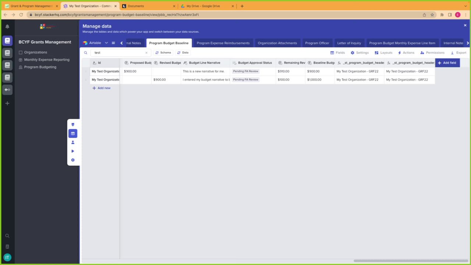The width and height of the screenshot is (471, 265).
Task: Open the first app icon in left rail
Action: point(7,41)
